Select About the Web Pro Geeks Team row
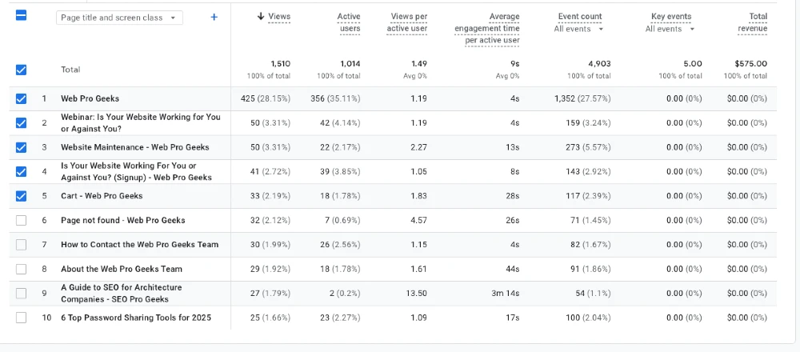800x352 pixels. pyautogui.click(x=393, y=269)
